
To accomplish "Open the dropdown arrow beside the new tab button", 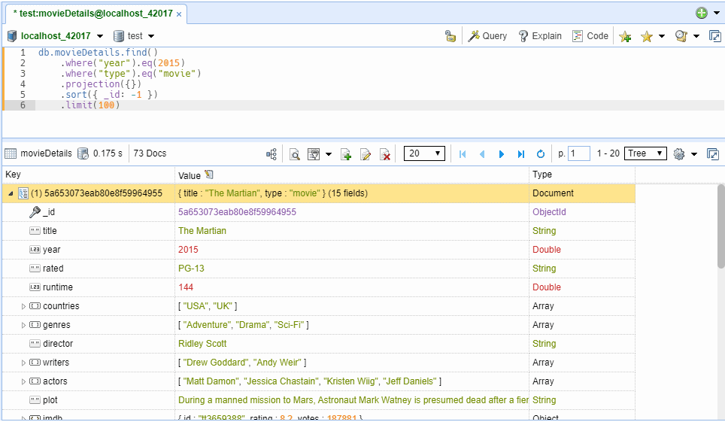I will (717, 13).
